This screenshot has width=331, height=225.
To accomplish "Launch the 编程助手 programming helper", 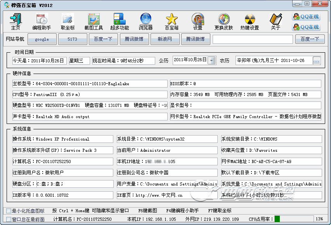I will [x=42, y=21].
